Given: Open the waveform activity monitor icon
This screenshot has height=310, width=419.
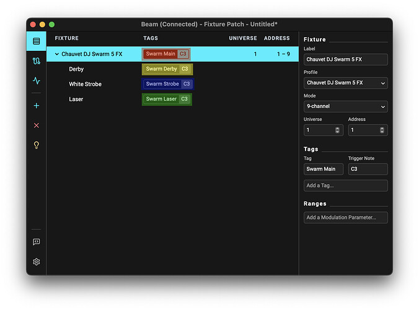Looking at the screenshot, I should [x=37, y=81].
